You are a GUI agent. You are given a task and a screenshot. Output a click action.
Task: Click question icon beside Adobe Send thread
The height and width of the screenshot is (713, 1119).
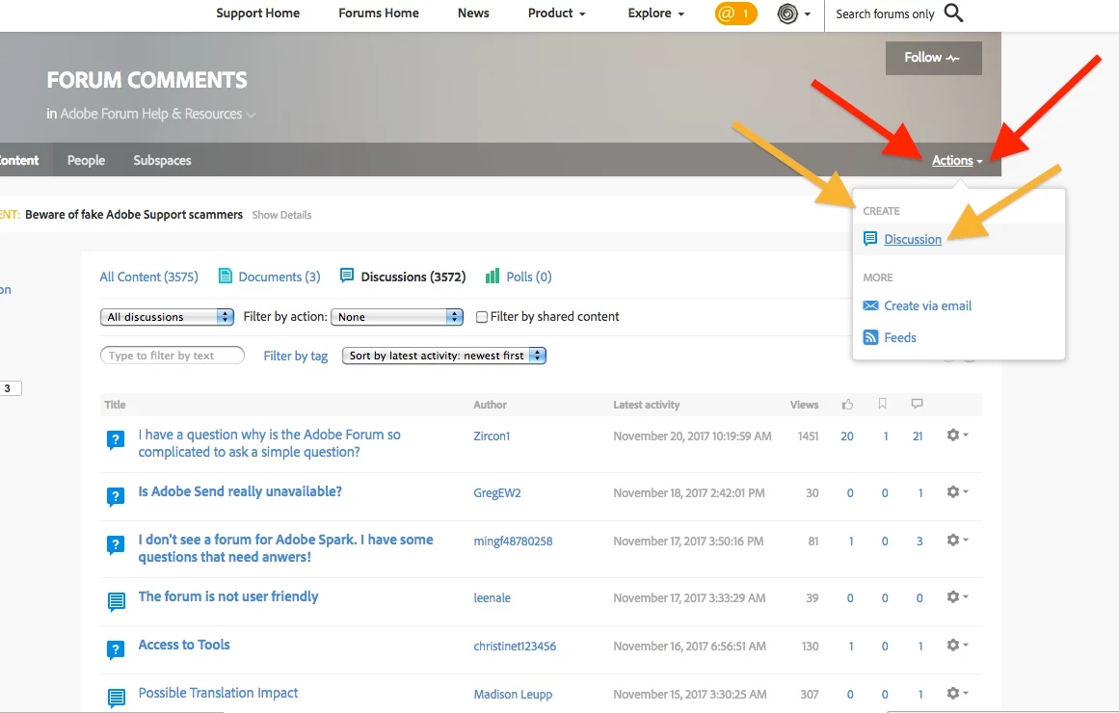116,496
